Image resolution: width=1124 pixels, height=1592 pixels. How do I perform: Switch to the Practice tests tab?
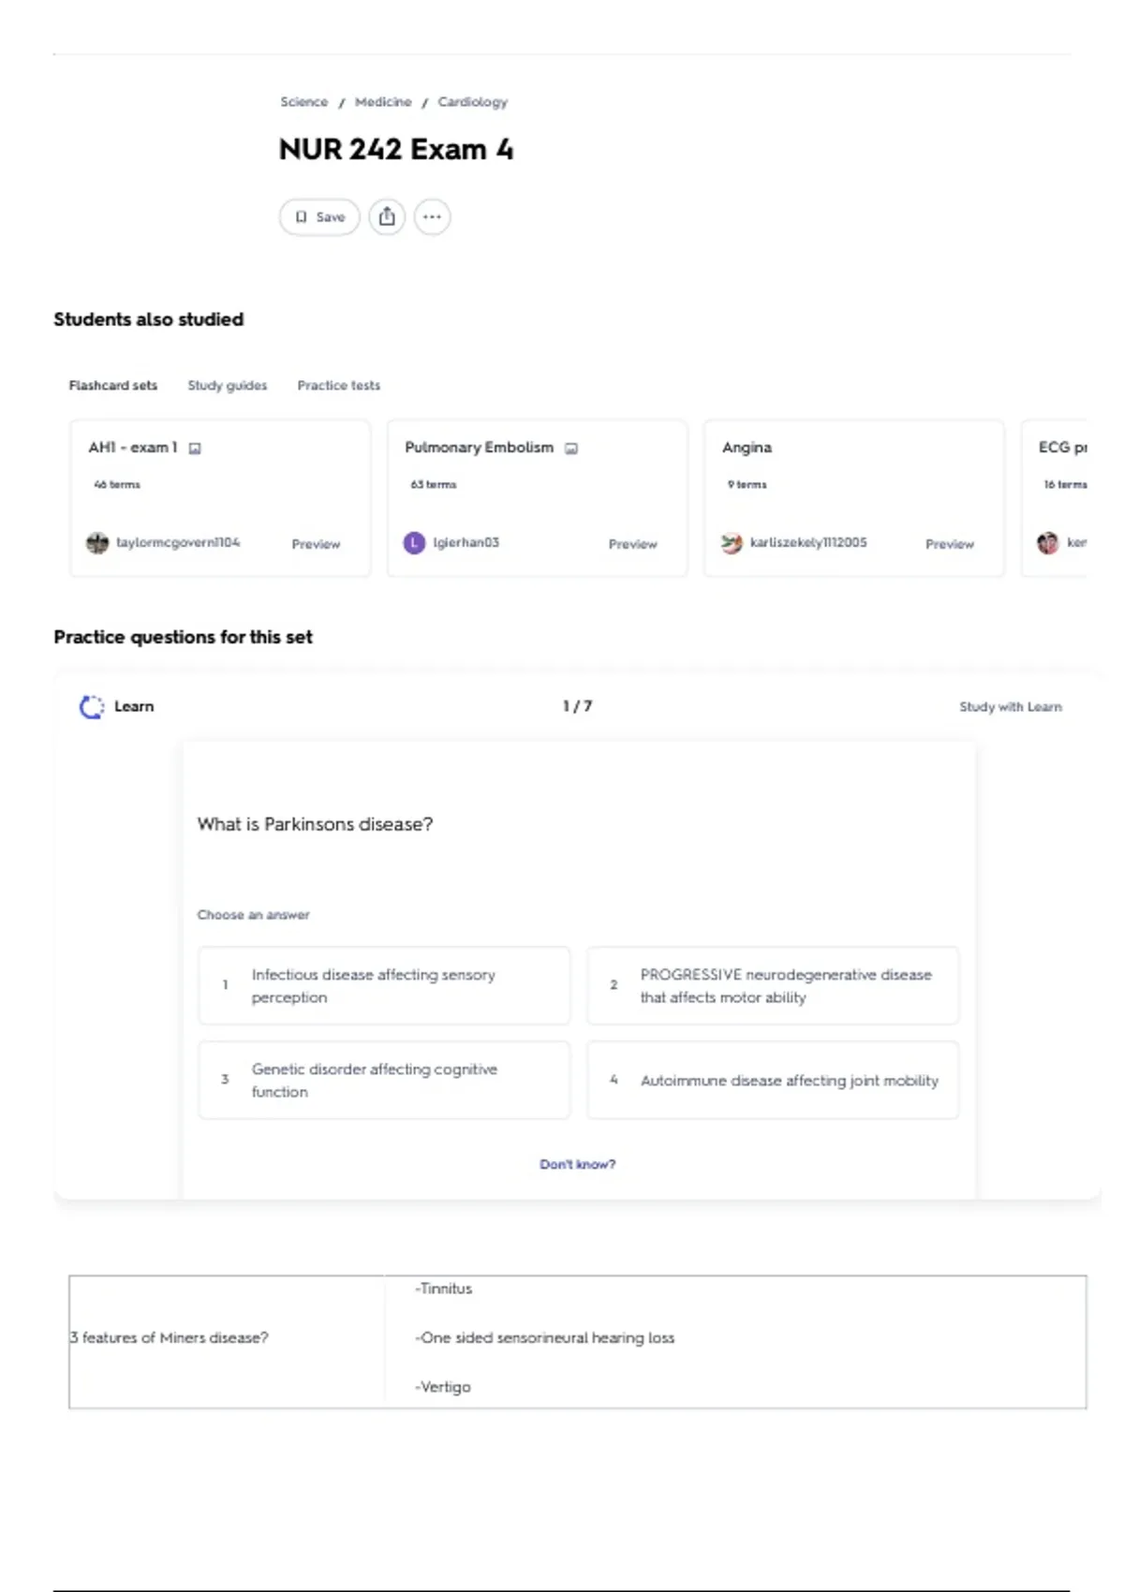click(339, 386)
